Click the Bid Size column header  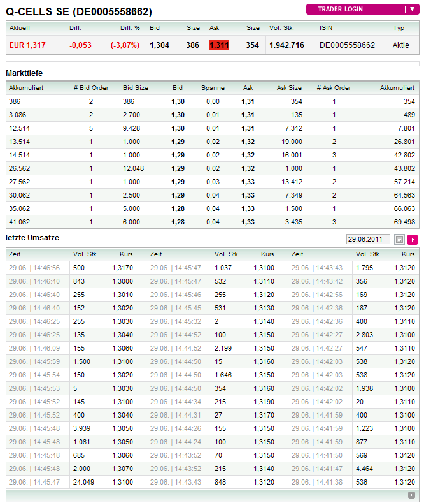[136, 87]
